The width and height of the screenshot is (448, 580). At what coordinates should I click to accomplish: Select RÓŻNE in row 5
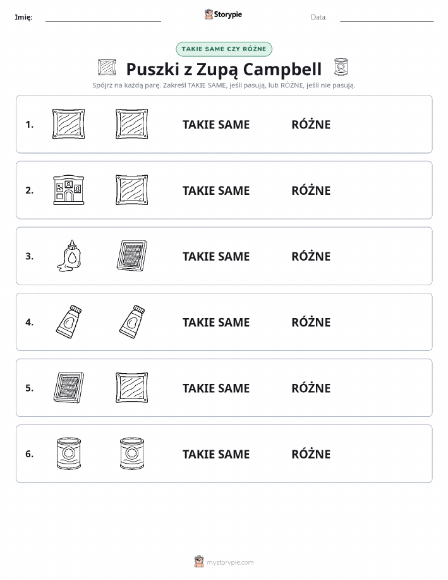(311, 388)
